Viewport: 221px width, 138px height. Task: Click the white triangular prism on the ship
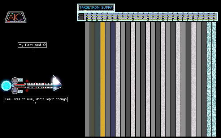click(x=57, y=83)
